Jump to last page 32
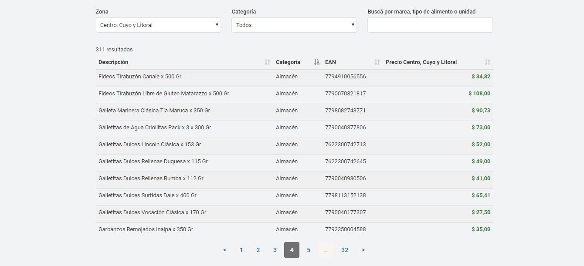The image size is (584, 266). (x=345, y=250)
